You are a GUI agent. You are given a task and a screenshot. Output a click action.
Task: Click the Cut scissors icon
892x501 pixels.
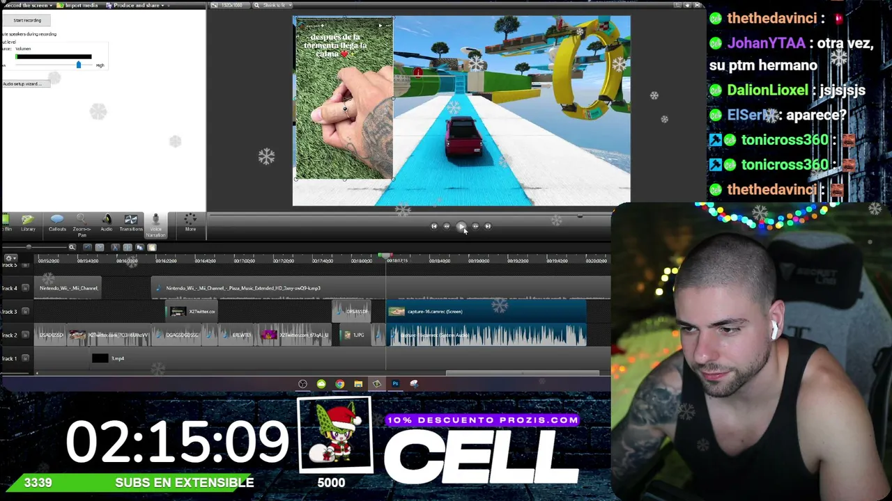click(x=115, y=247)
